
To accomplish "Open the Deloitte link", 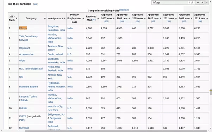I will pos(23,108).
